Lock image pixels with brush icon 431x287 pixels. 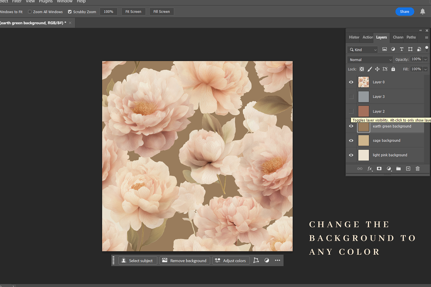click(x=370, y=69)
